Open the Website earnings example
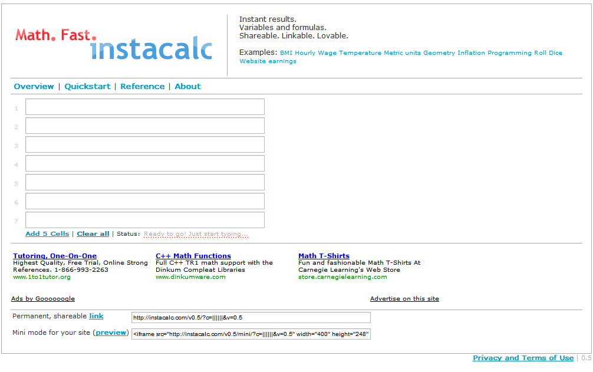 click(x=268, y=61)
